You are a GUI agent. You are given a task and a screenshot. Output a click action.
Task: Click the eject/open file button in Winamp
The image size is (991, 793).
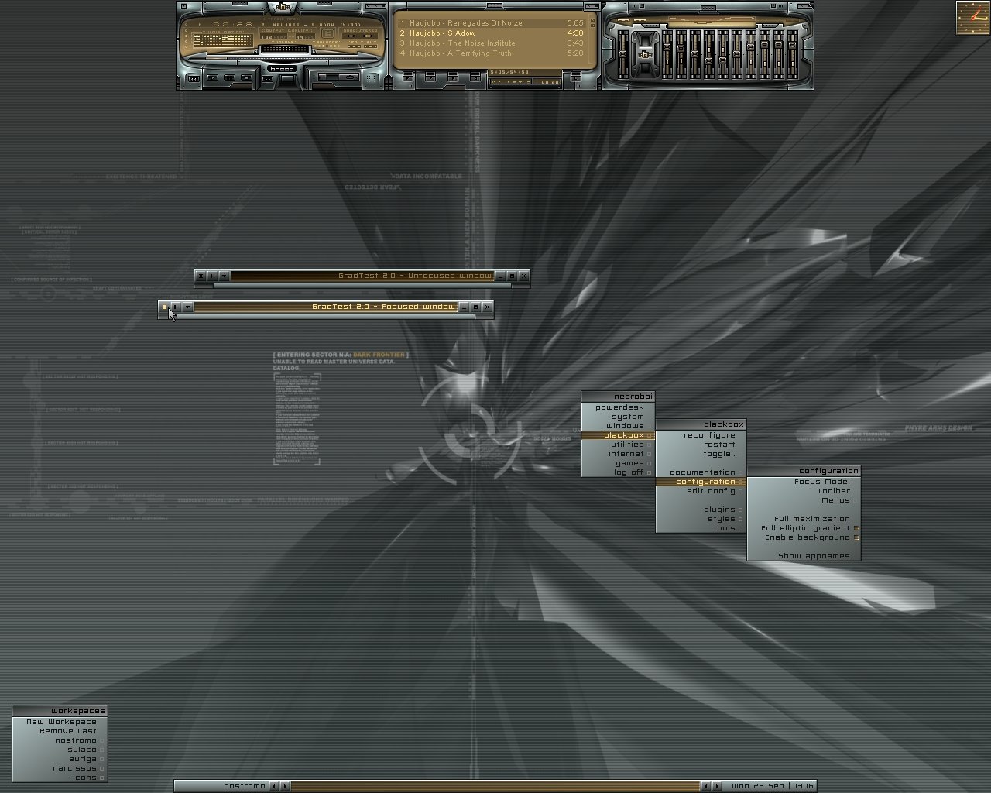click(x=288, y=78)
